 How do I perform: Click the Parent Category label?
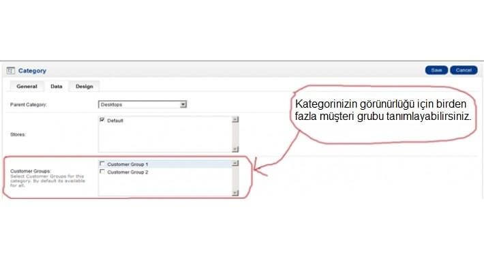click(x=29, y=105)
